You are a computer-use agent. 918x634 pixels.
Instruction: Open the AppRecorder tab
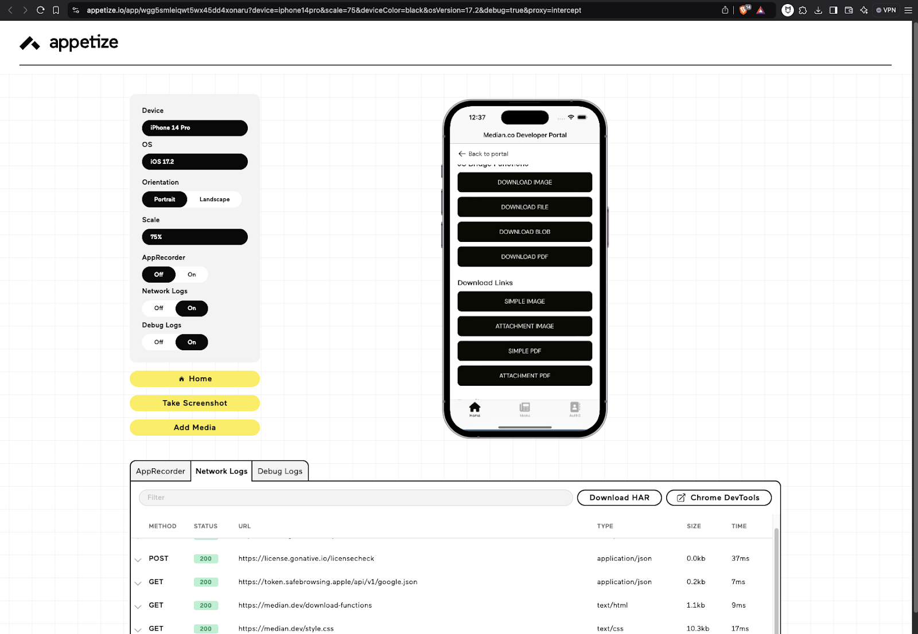[160, 471]
